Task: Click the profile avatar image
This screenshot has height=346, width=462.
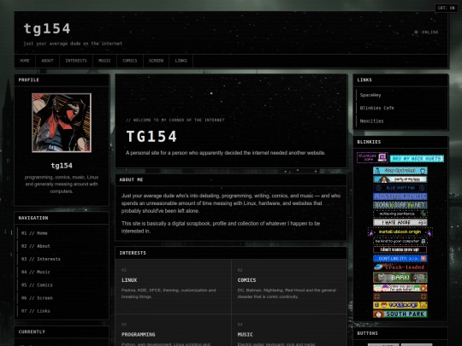Action: tap(62, 123)
